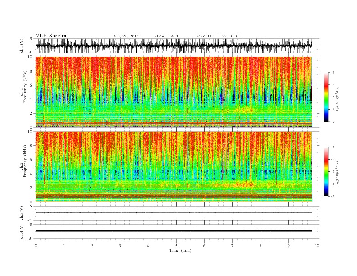Click the "VLF Spectra" plot title
The width and height of the screenshot is (357, 276).
coord(51,36)
